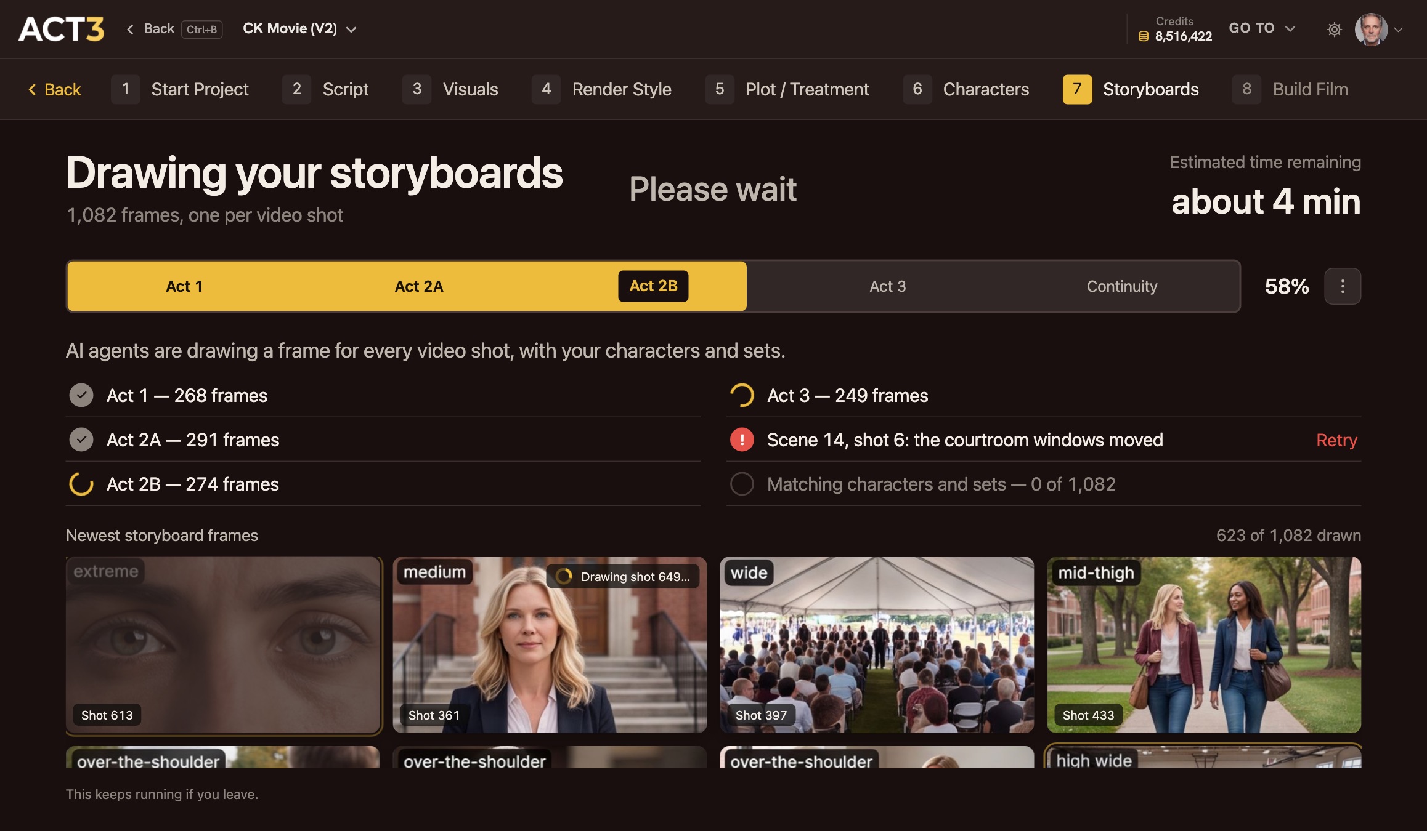The image size is (1427, 831).
Task: Retry the Scene 14 shot 6 error
Action: [x=1336, y=440]
